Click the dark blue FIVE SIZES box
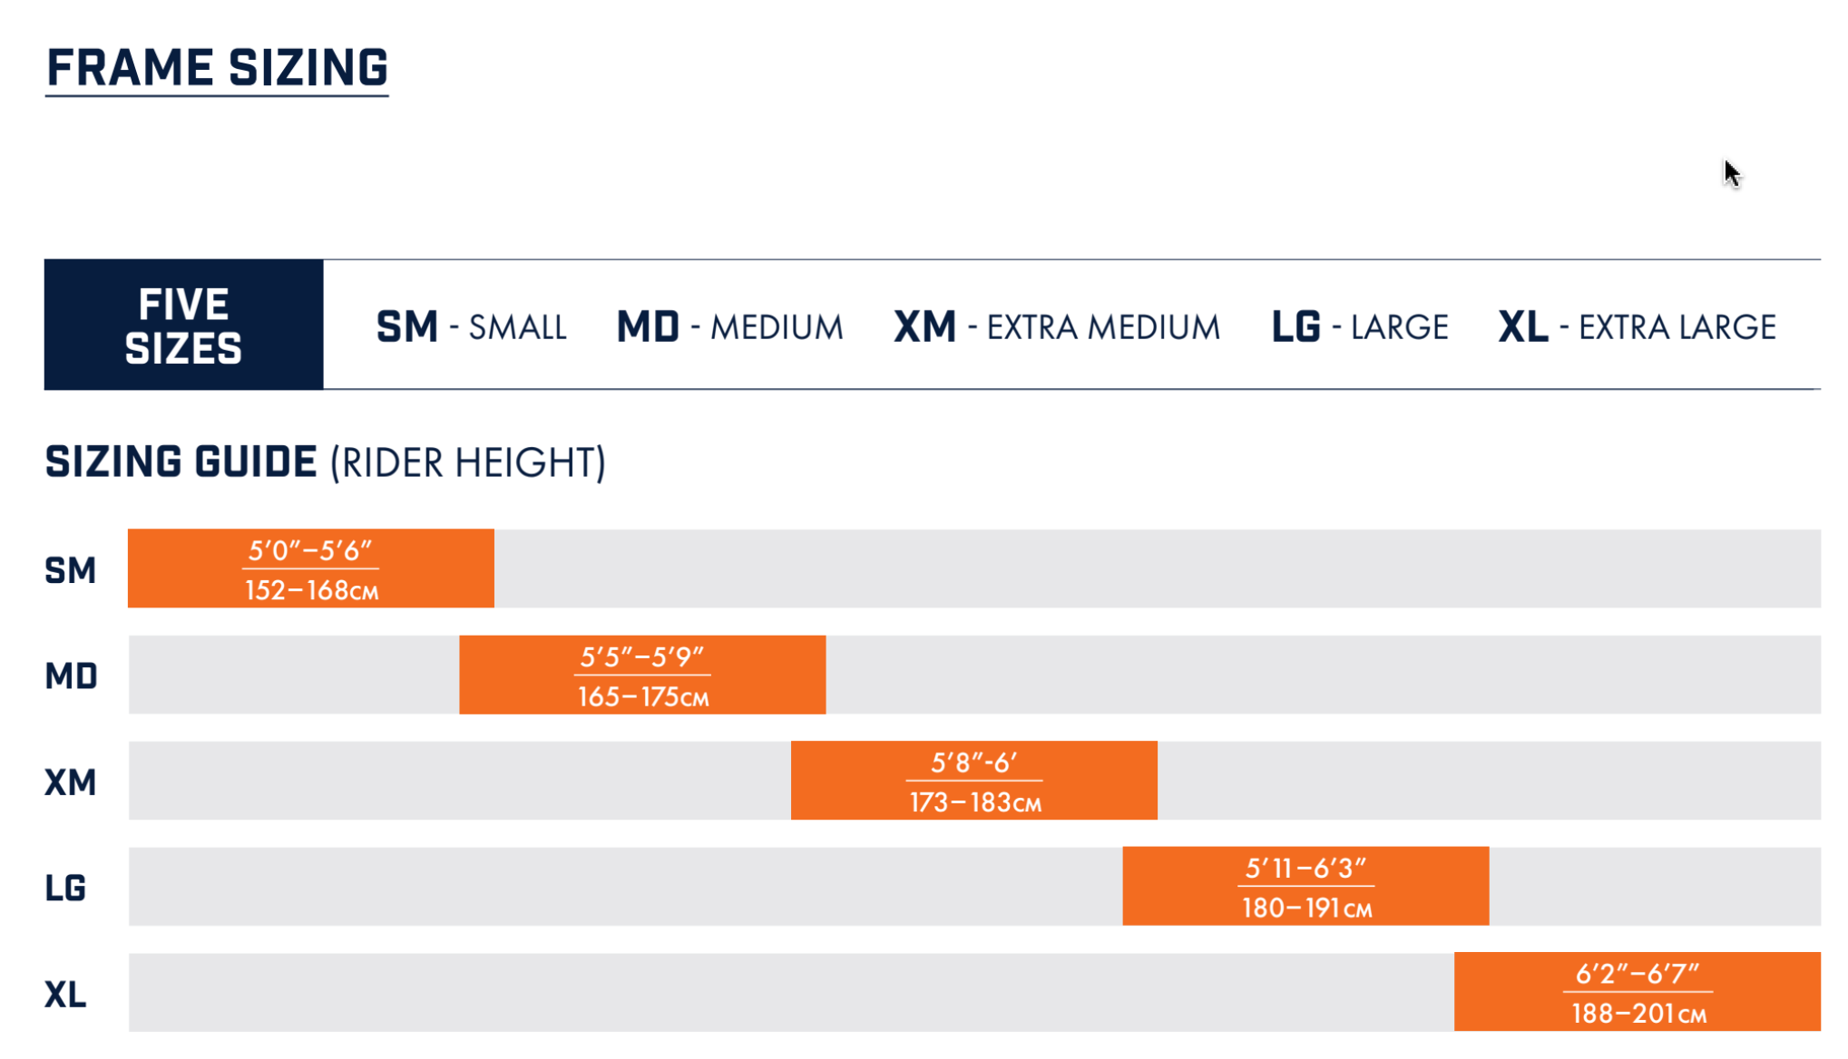This screenshot has height=1059, width=1848. (x=183, y=325)
